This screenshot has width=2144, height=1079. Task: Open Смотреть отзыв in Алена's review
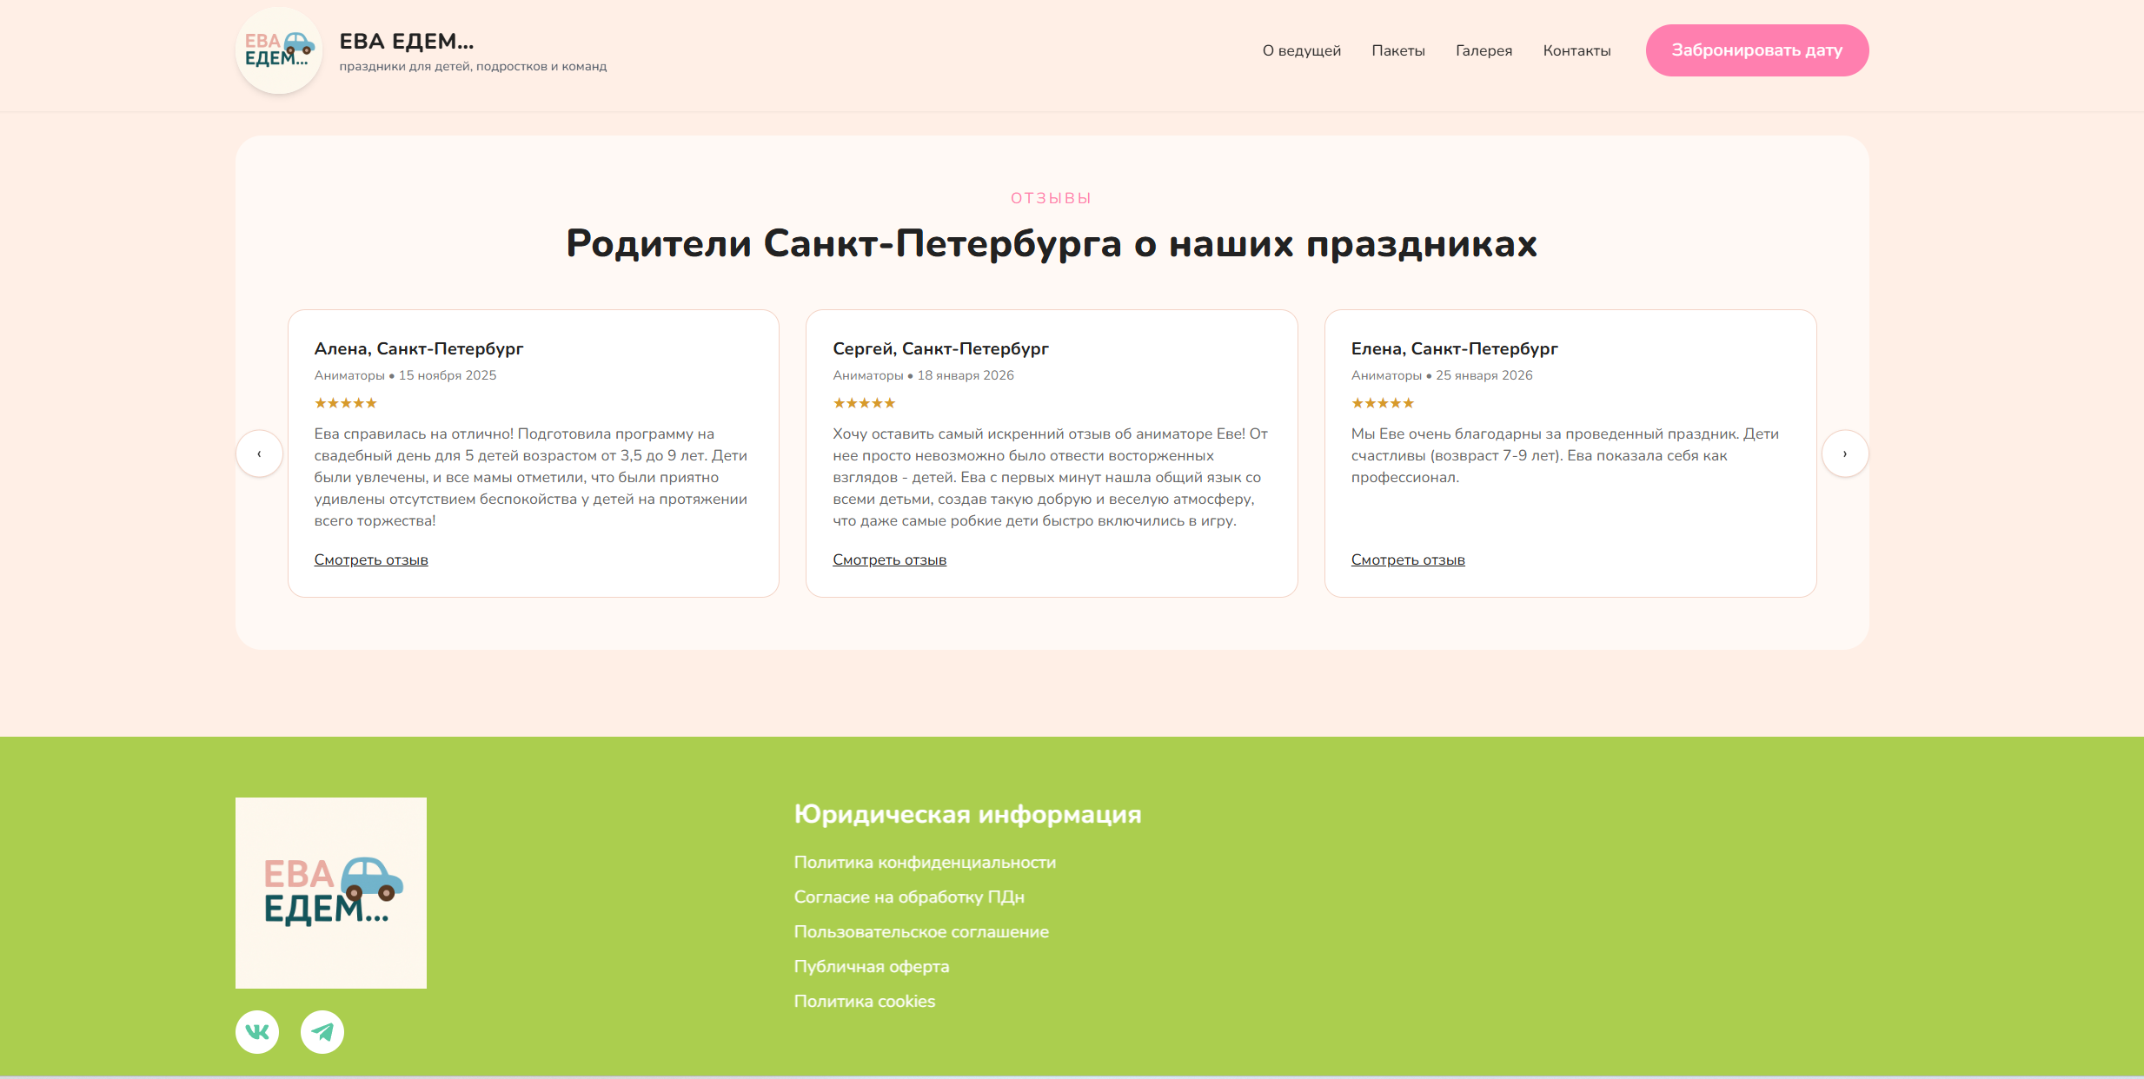click(370, 559)
